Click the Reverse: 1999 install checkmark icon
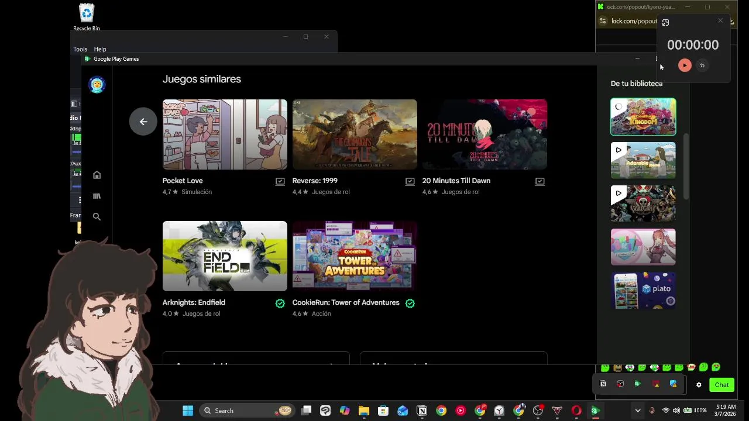The image size is (749, 421). [410, 181]
